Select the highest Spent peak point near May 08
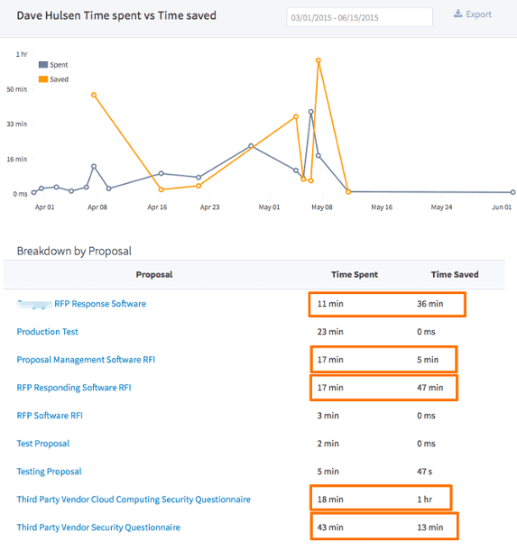Image resolution: width=517 pixels, height=551 pixels. point(311,112)
